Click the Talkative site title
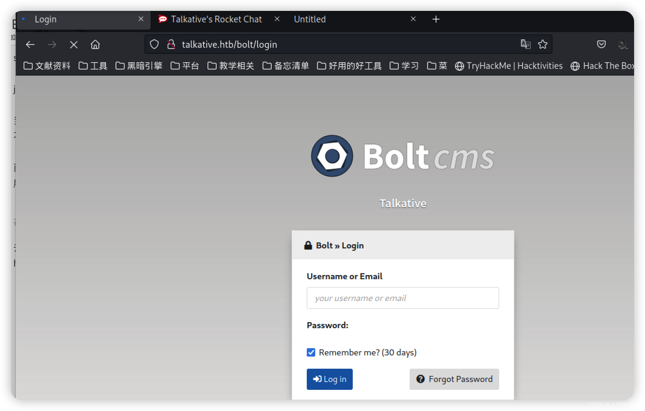The width and height of the screenshot is (645, 411). 403,204
